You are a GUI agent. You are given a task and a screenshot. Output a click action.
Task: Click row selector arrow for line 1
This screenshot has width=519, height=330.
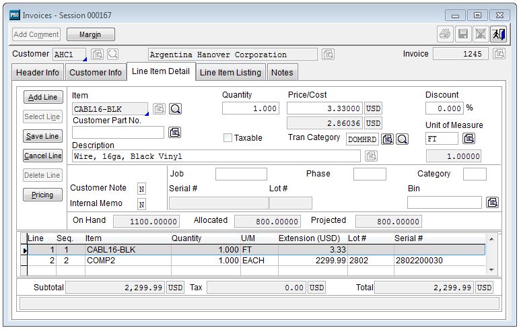tap(24, 251)
